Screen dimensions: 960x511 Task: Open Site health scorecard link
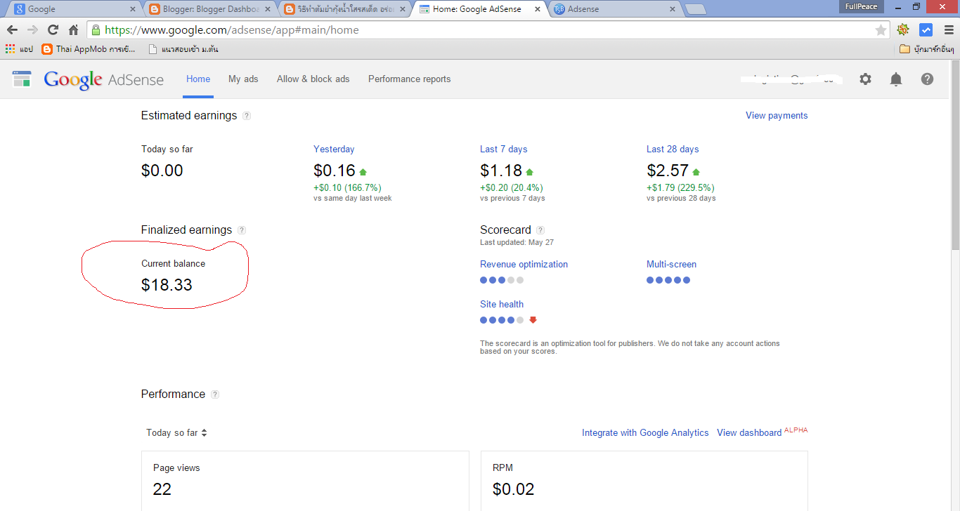(502, 305)
